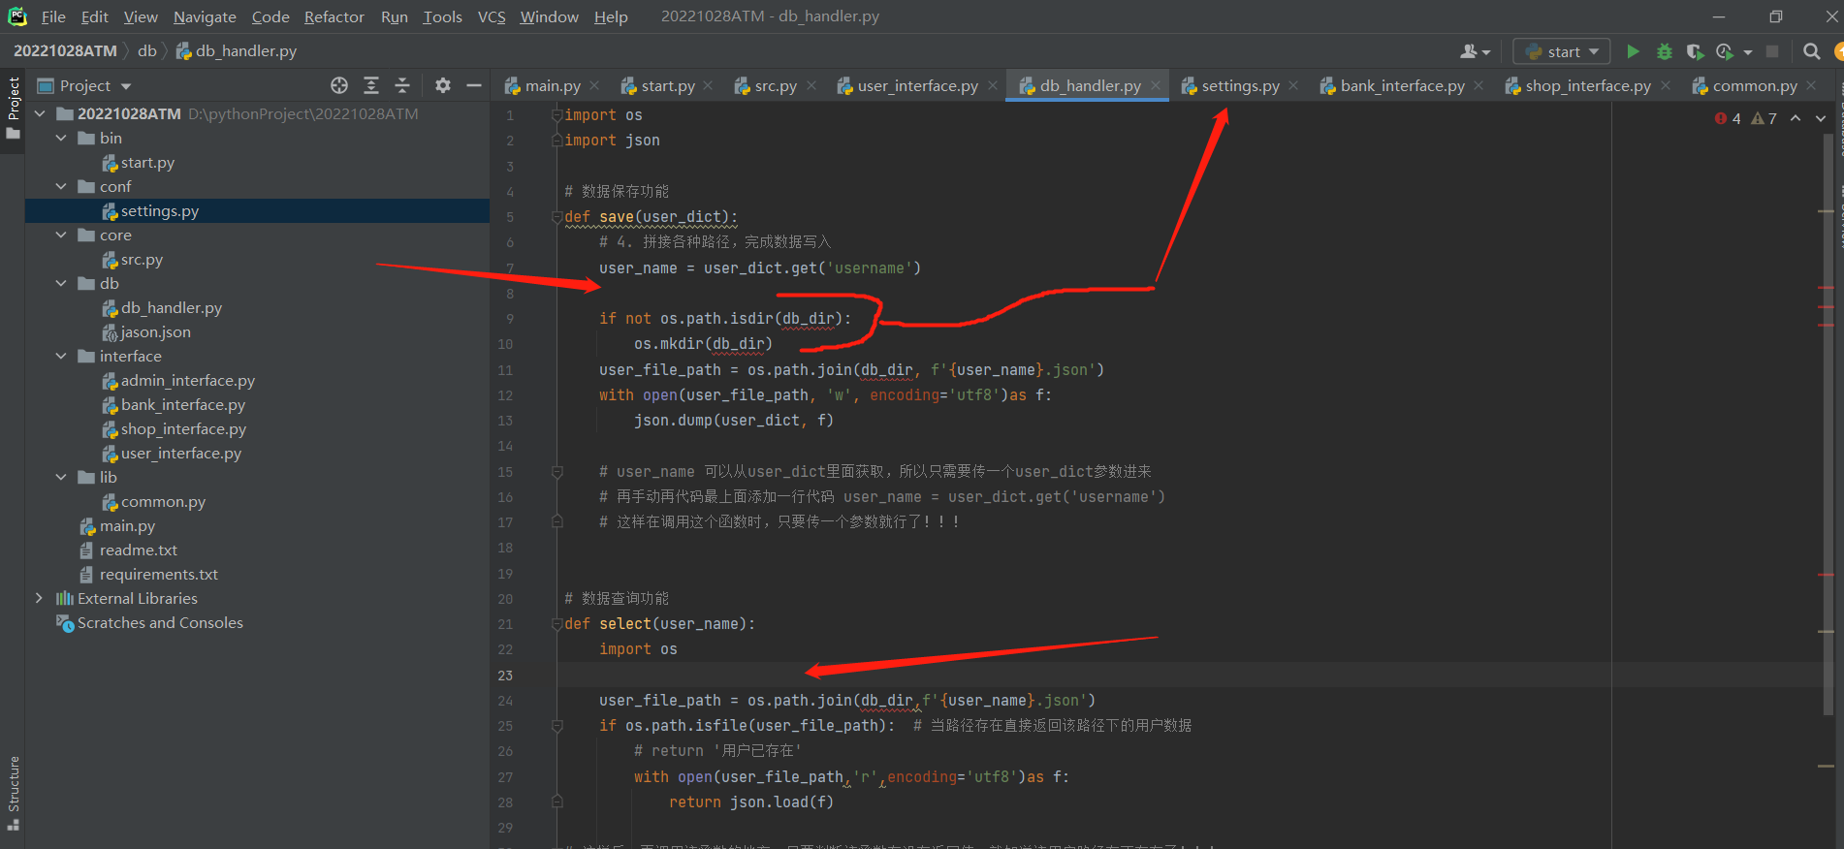Viewport: 1844px width, 849px height.
Task: Expand External Libraries node
Action: 39,599
